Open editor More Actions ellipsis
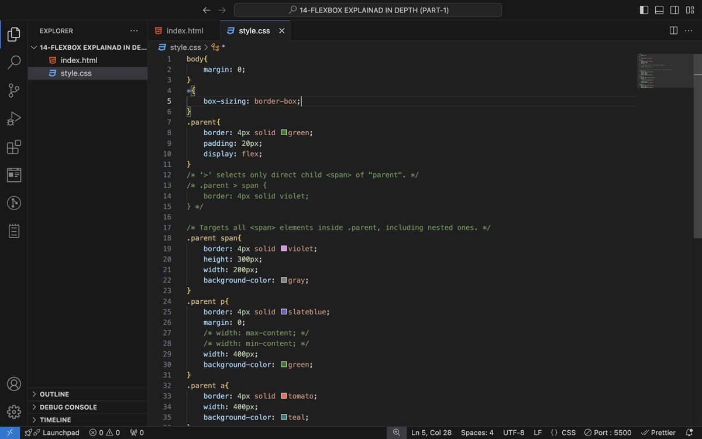702x439 pixels. pos(689,30)
